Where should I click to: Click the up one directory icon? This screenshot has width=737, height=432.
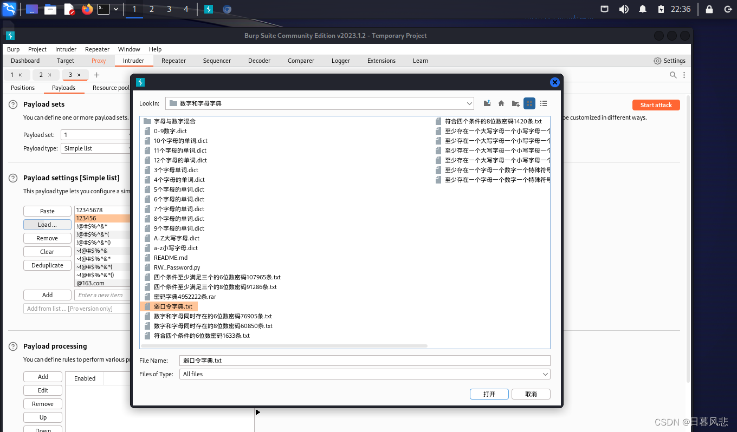coord(487,103)
